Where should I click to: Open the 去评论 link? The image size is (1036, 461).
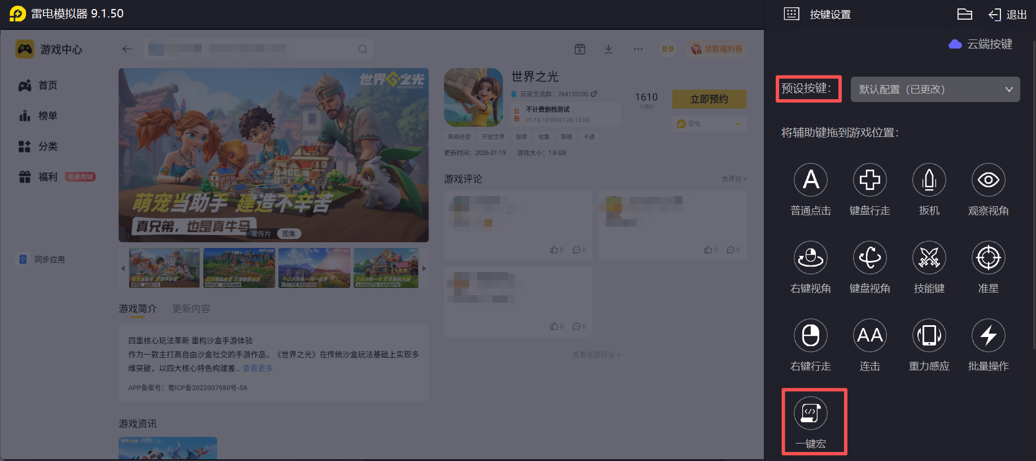(x=733, y=179)
